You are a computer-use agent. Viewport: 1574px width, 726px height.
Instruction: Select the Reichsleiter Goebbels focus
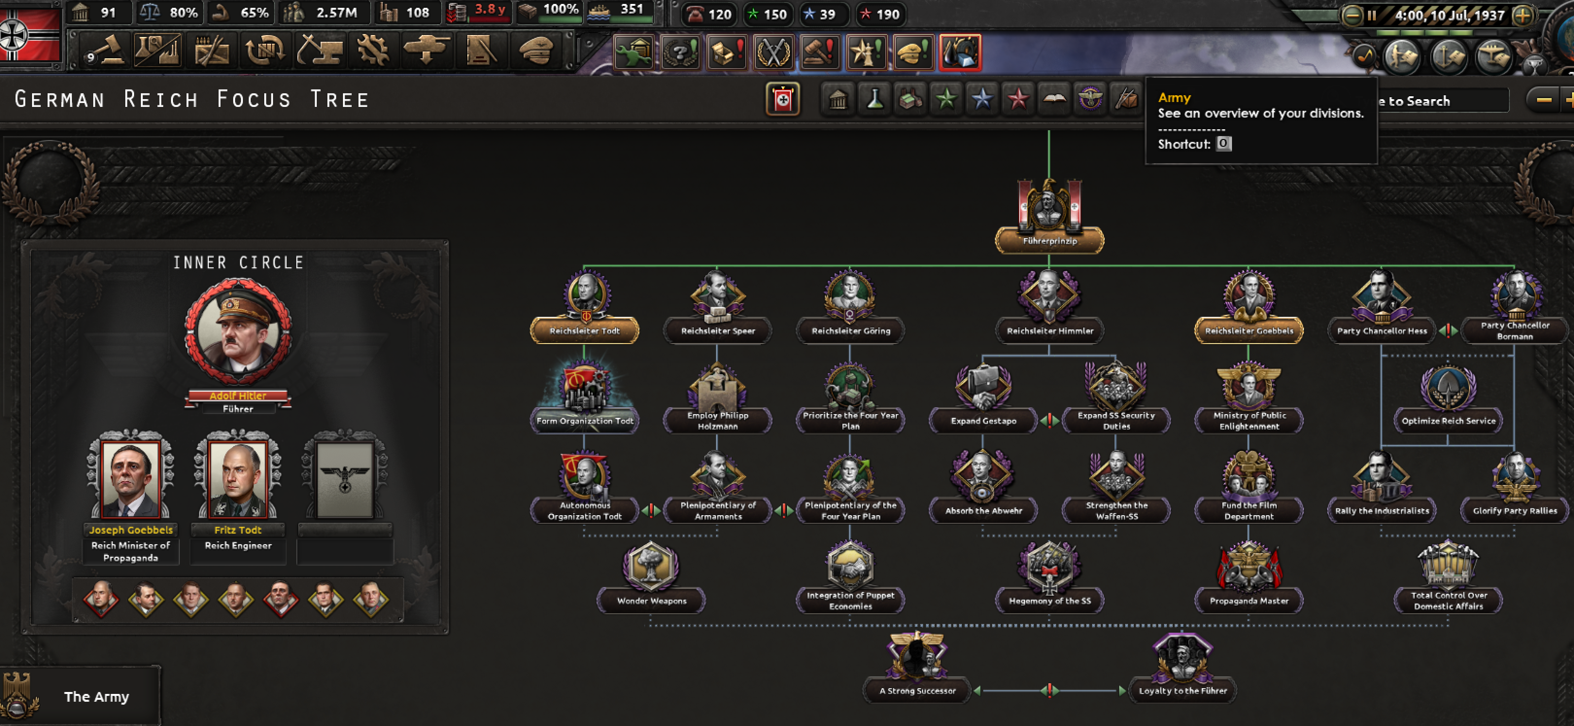click(x=1249, y=308)
